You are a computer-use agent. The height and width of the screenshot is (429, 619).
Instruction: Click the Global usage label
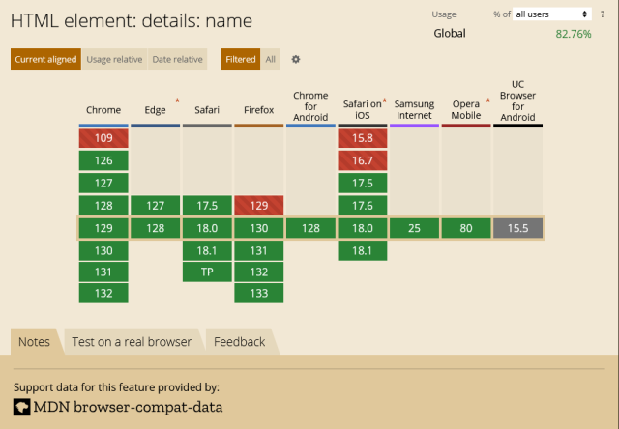coord(450,34)
